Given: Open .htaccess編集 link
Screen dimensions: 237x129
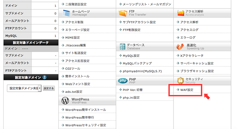Looking at the screenshot, I should tap(76, 45).
